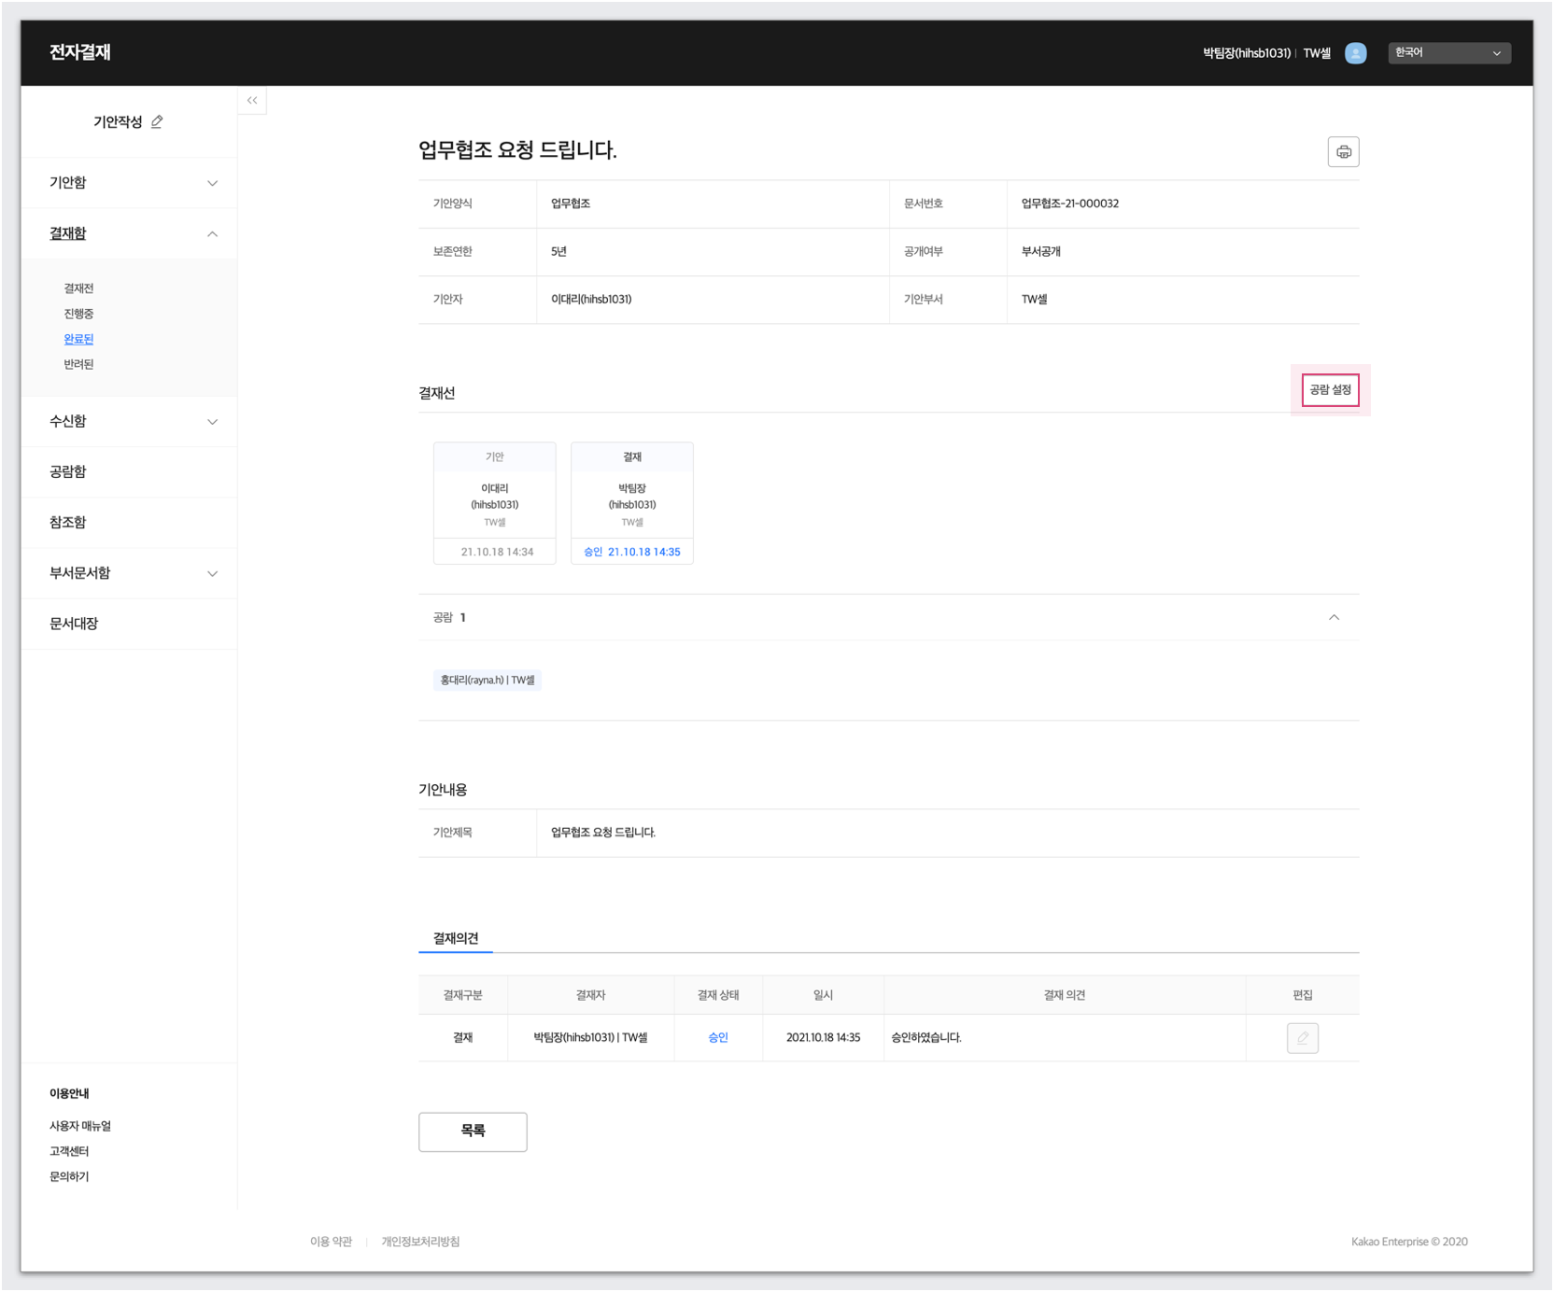
Task: Open the user profile avatar icon
Action: pos(1355,53)
